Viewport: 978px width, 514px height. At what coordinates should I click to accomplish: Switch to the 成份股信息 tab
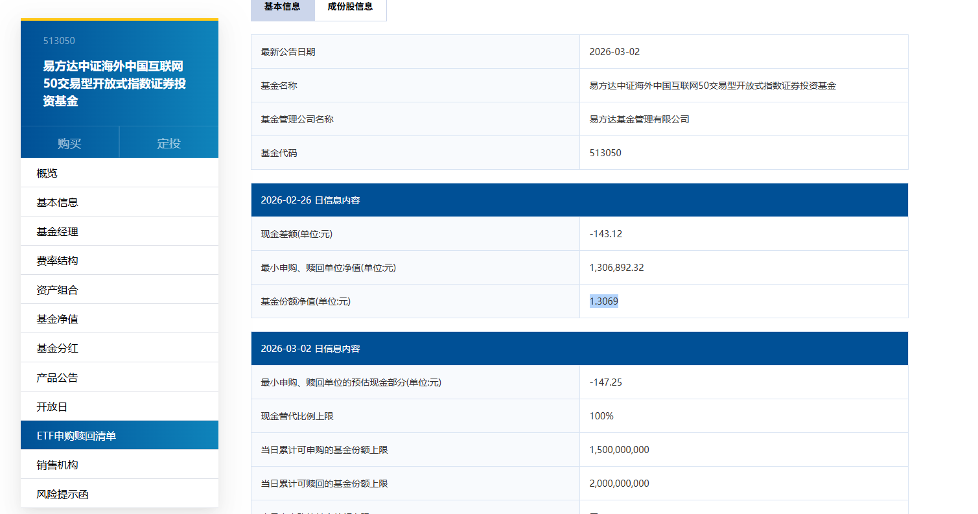(350, 7)
